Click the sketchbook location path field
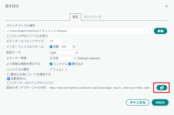174x115 pixels. [x=79, y=31]
